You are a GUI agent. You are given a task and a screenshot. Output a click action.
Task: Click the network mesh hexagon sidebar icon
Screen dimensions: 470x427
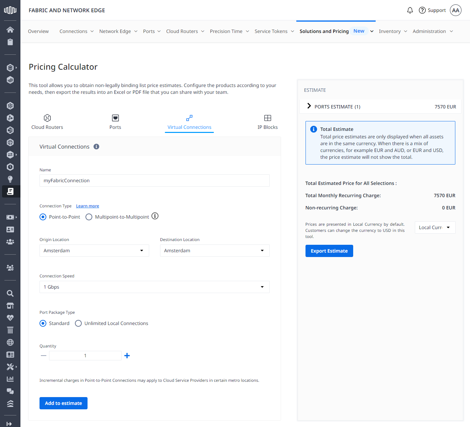[10, 106]
